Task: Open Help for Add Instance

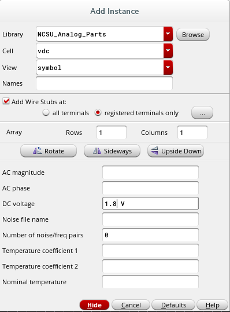Action: tap(212, 305)
